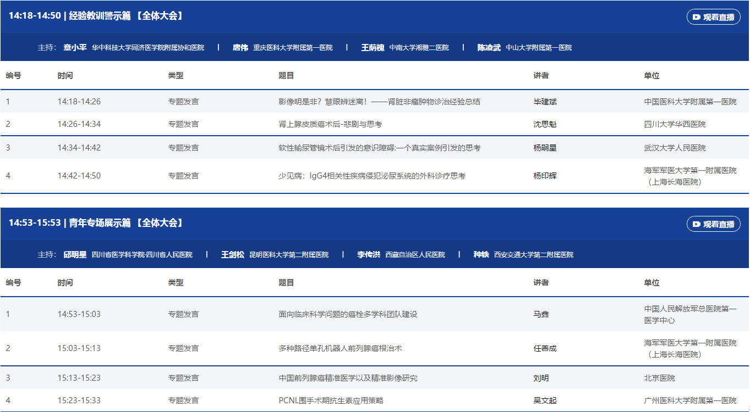
Task: Open the talk on 软性输尿管镜术后引发的意识障碍
Action: (379, 148)
